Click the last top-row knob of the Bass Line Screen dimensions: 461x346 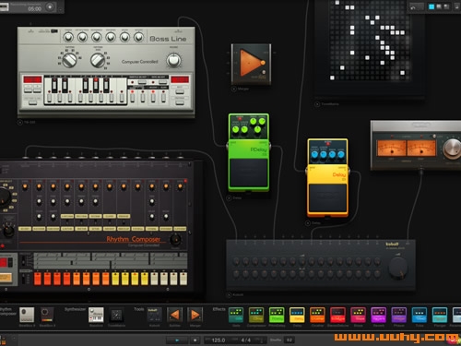click(138, 37)
